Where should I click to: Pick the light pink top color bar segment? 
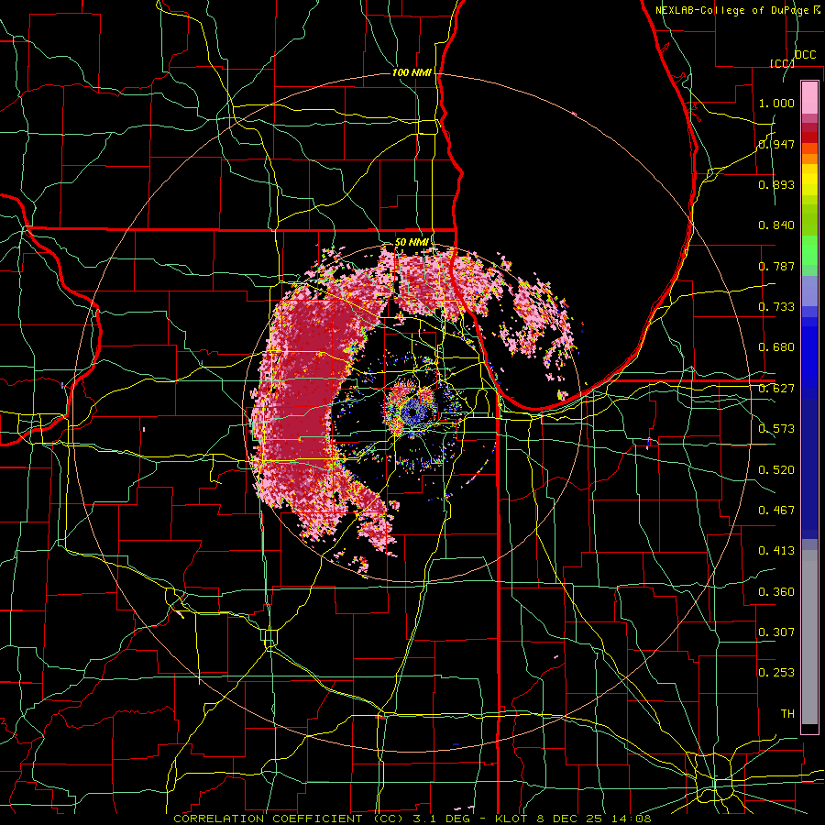pyautogui.click(x=809, y=97)
